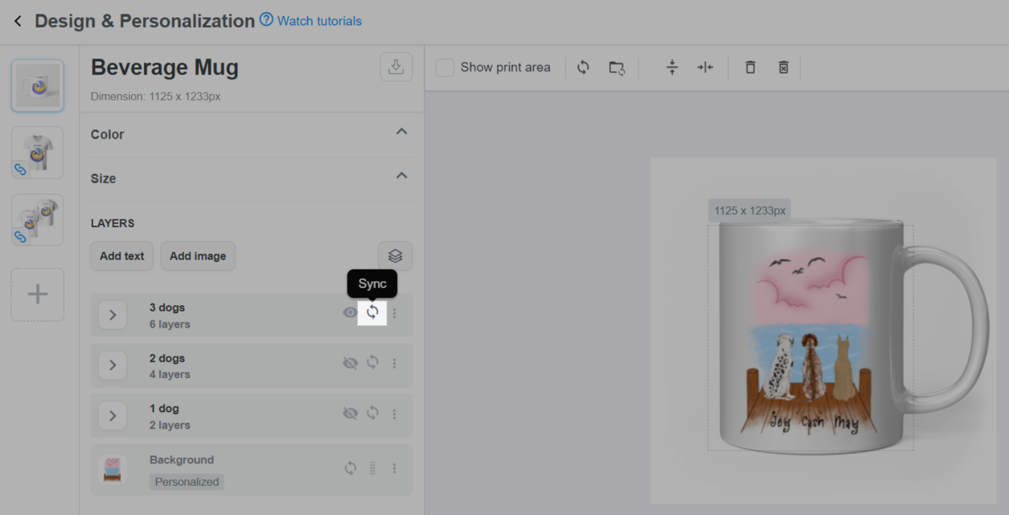Align layer vertically to center
This screenshot has width=1009, height=515.
pyautogui.click(x=672, y=67)
